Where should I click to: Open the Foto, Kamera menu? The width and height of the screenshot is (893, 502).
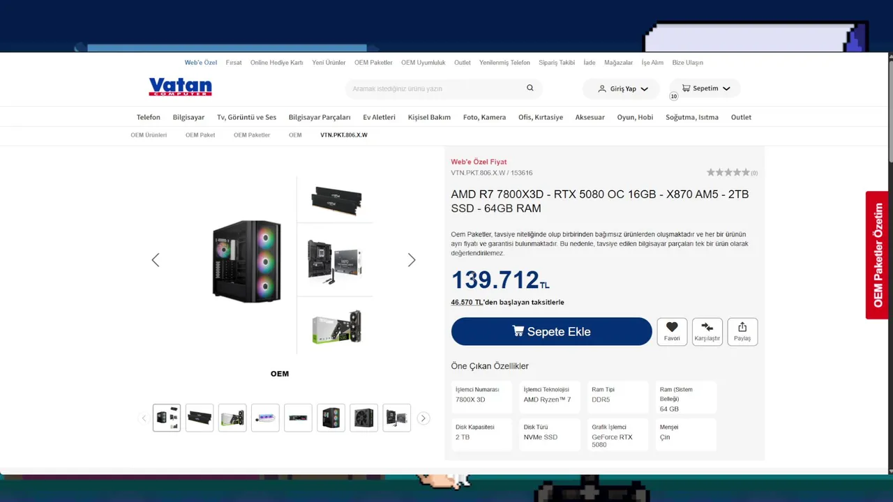pyautogui.click(x=484, y=117)
